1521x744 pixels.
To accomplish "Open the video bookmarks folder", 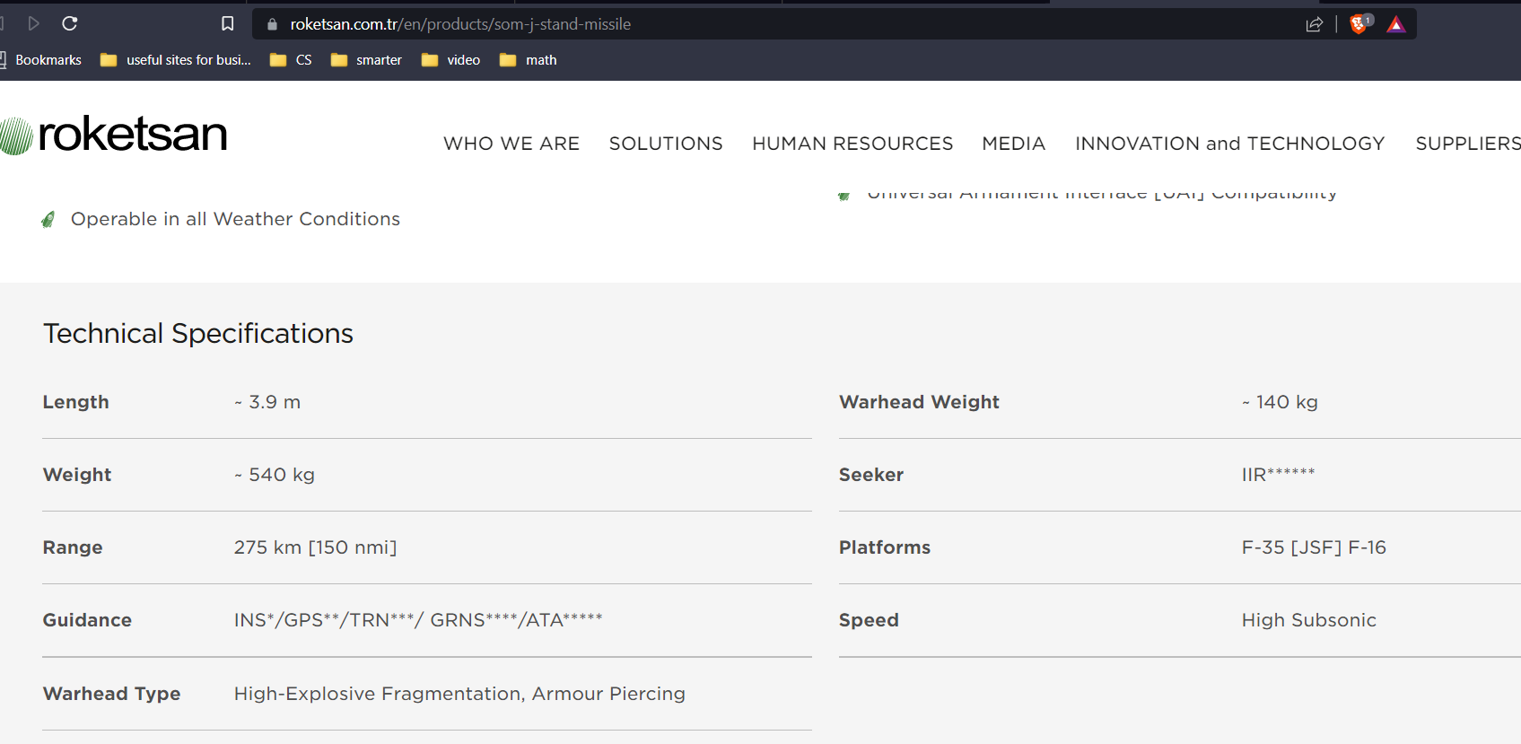I will pos(451,60).
